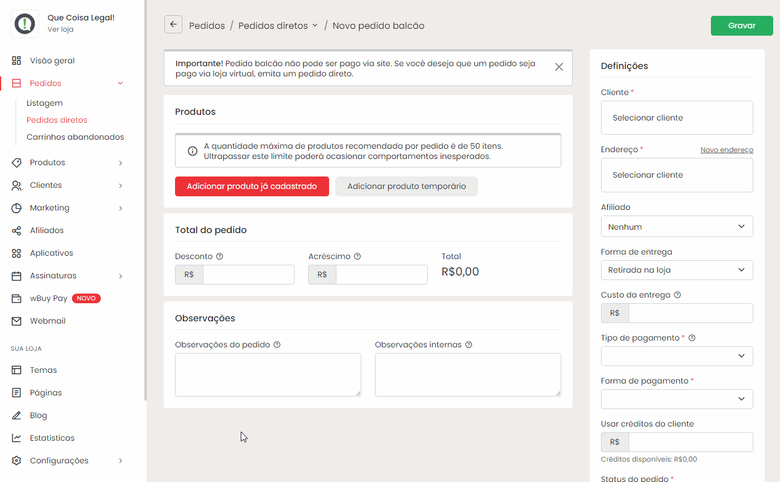Open the Forma de entrega dropdown
This screenshot has width=780, height=482.
(x=676, y=270)
